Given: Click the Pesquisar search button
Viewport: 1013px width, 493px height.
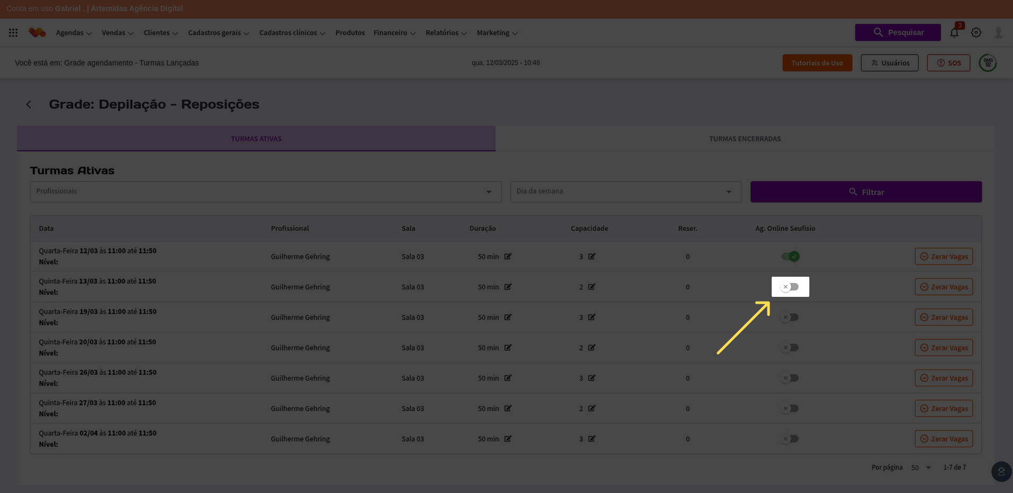Looking at the screenshot, I should (898, 32).
